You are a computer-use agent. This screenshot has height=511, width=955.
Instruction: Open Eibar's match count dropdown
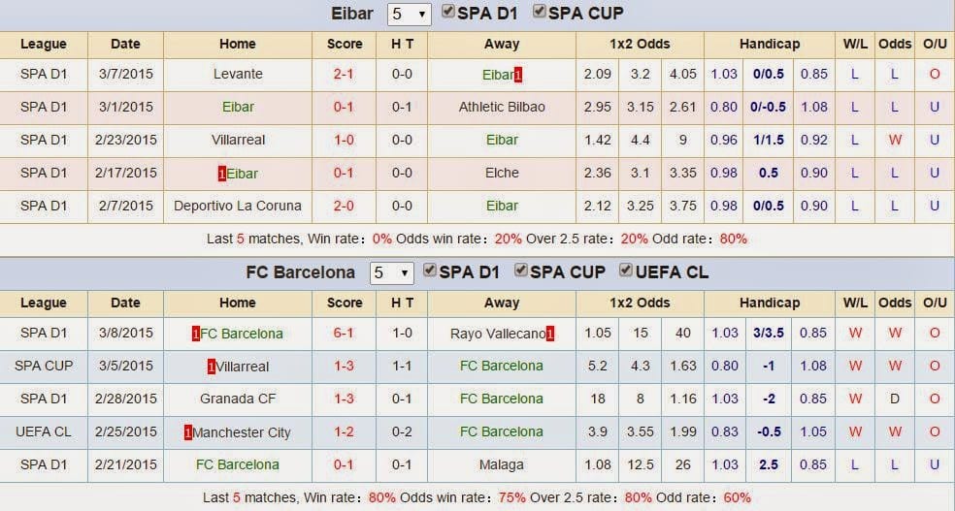409,15
